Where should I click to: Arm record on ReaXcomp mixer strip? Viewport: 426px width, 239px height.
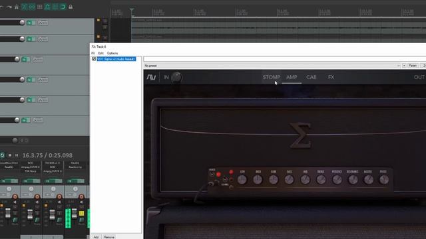coord(81,197)
